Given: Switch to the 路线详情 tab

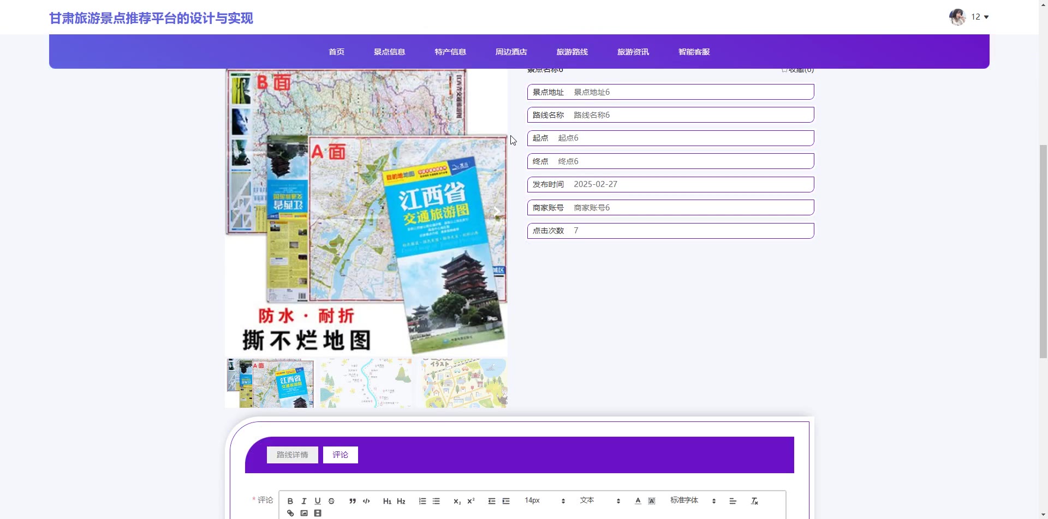Looking at the screenshot, I should pos(292,455).
